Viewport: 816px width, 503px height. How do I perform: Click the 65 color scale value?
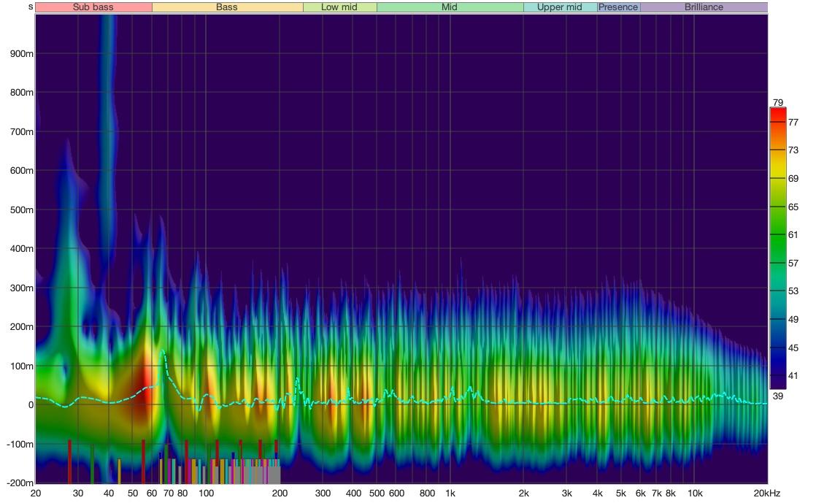793,207
